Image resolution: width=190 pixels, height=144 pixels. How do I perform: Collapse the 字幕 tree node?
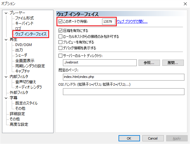pyautogui.click(x=6, y=98)
